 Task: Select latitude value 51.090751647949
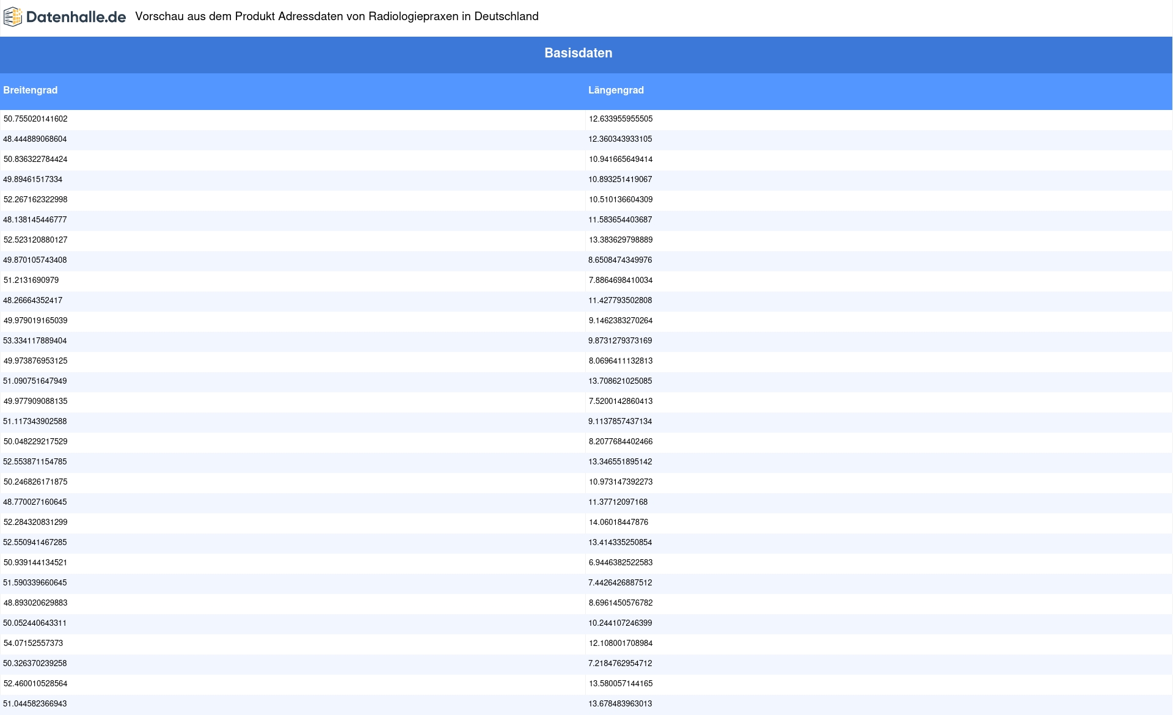[35, 381]
